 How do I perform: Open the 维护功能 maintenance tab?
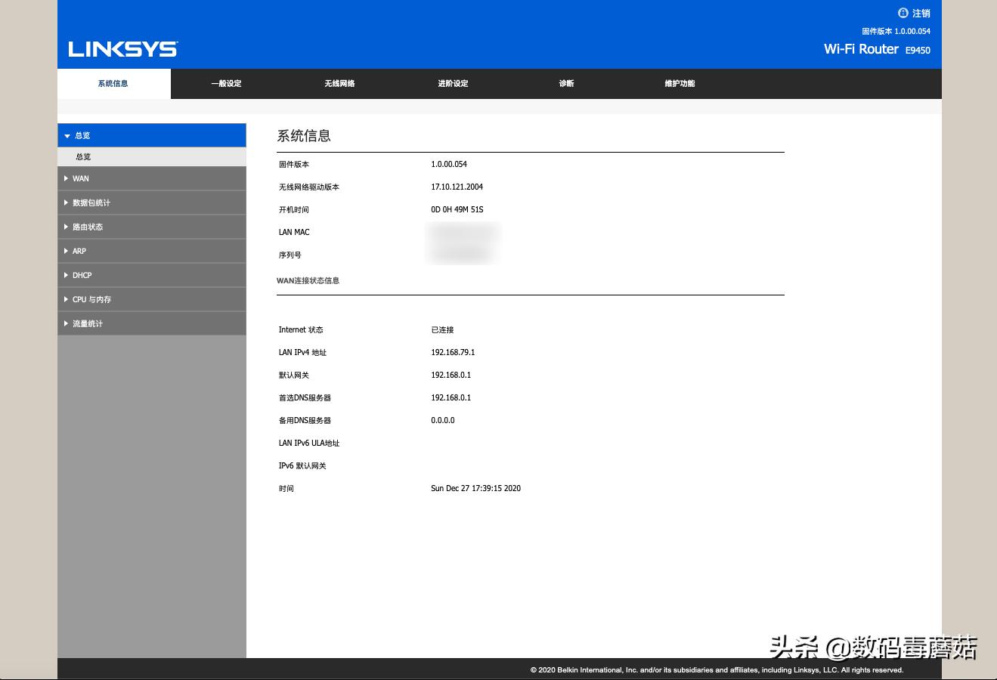click(x=679, y=84)
